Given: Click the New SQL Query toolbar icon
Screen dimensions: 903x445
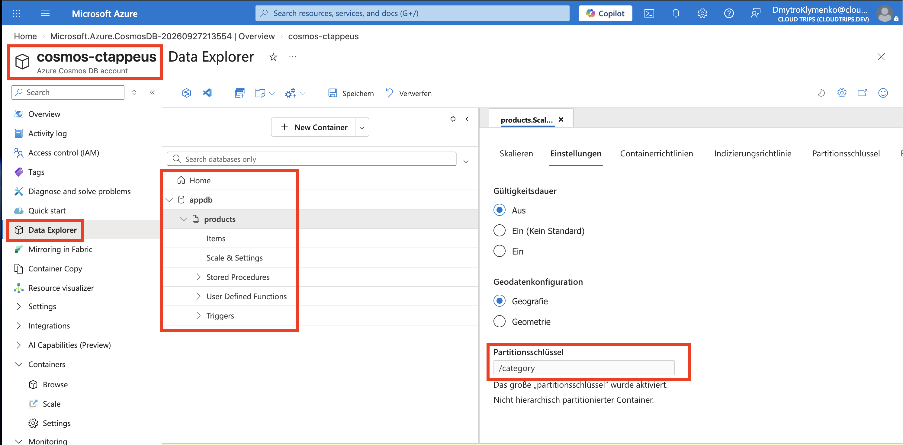Looking at the screenshot, I should point(239,93).
